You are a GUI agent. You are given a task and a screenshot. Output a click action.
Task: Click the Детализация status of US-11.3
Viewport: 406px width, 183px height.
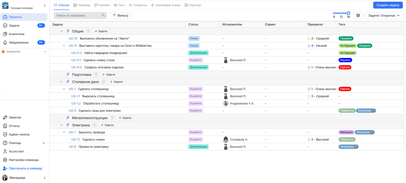coord(198,53)
